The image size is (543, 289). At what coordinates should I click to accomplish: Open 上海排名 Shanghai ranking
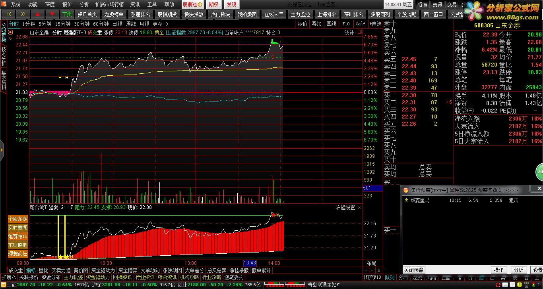point(327,14)
